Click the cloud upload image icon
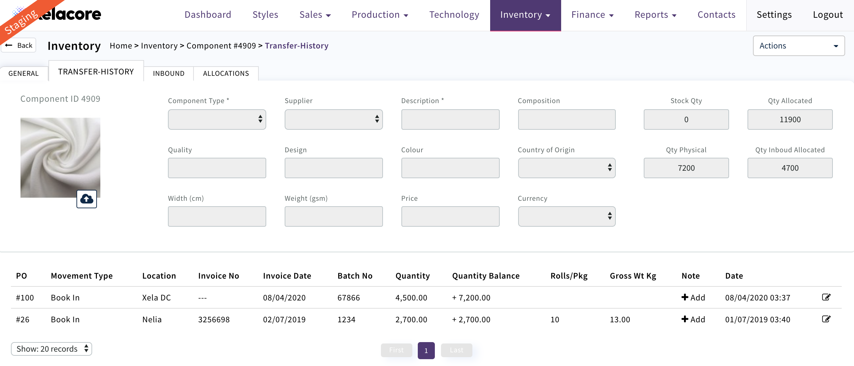This screenshot has width=854, height=366. point(86,199)
